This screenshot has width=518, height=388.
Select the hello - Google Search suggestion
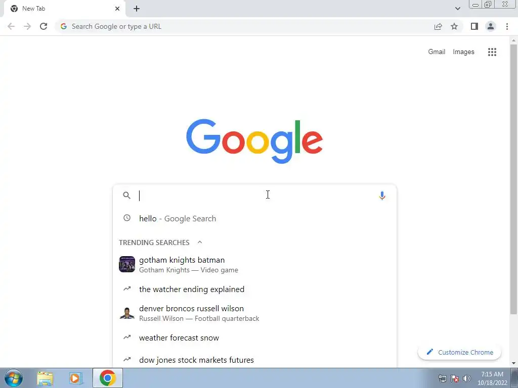tap(254, 218)
